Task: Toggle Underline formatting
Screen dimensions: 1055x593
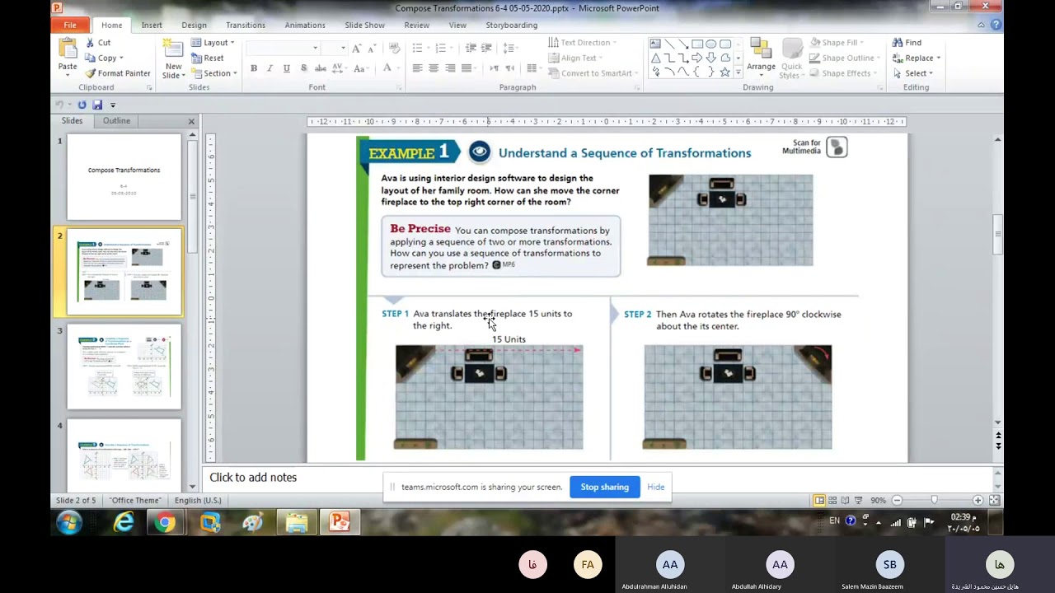Action: tap(286, 68)
